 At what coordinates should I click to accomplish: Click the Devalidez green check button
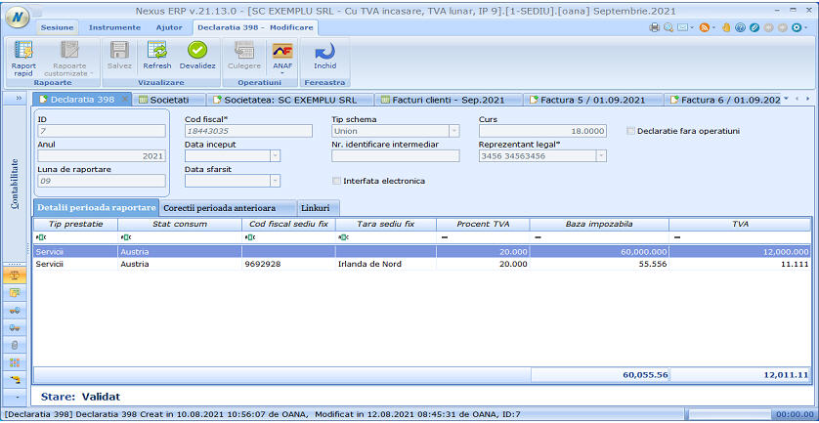(197, 56)
